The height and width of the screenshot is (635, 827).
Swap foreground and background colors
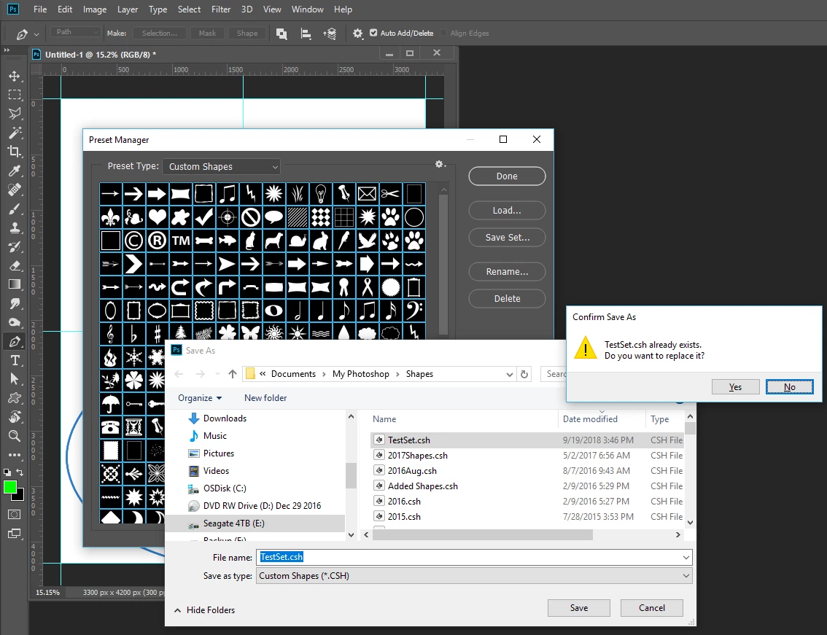click(20, 472)
